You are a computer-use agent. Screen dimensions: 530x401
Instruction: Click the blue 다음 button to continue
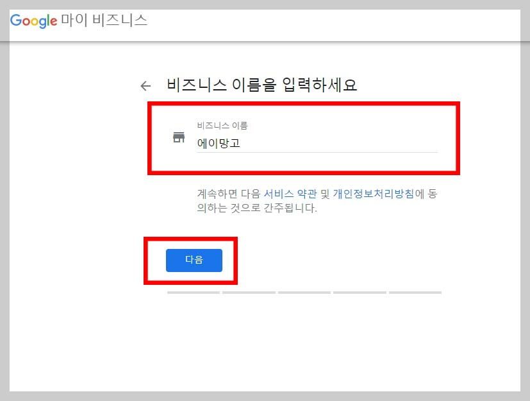pos(194,260)
